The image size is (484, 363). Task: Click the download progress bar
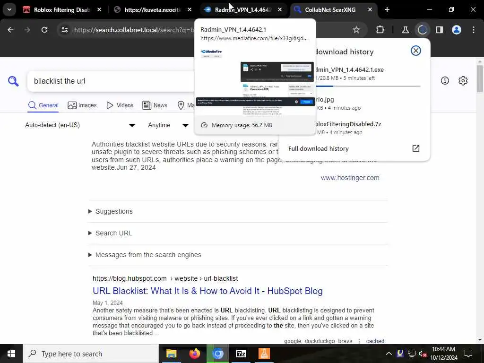point(367,86)
